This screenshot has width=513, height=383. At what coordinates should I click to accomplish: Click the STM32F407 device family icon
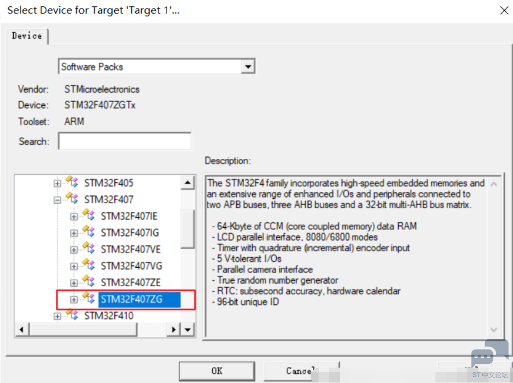click(72, 198)
